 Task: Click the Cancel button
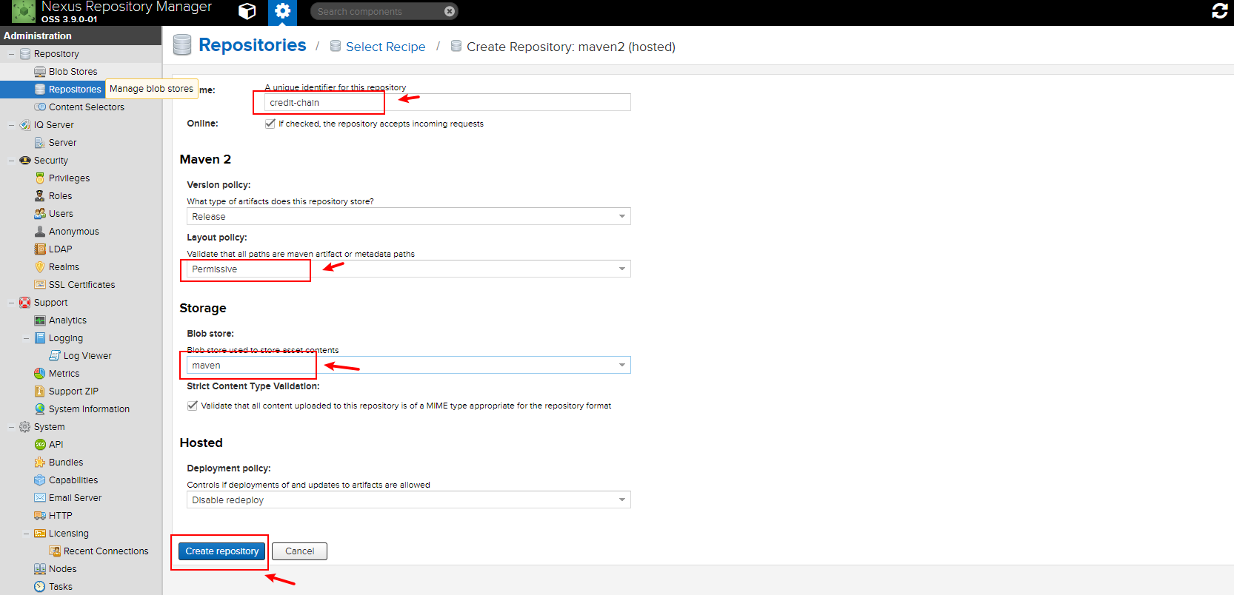pyautogui.click(x=299, y=551)
